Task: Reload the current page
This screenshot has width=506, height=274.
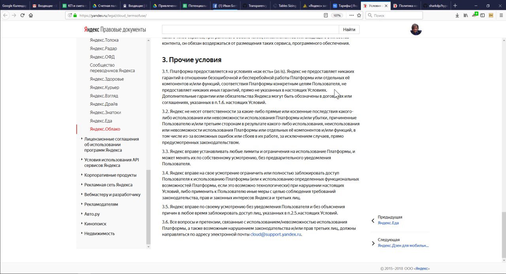Action: click(23, 15)
